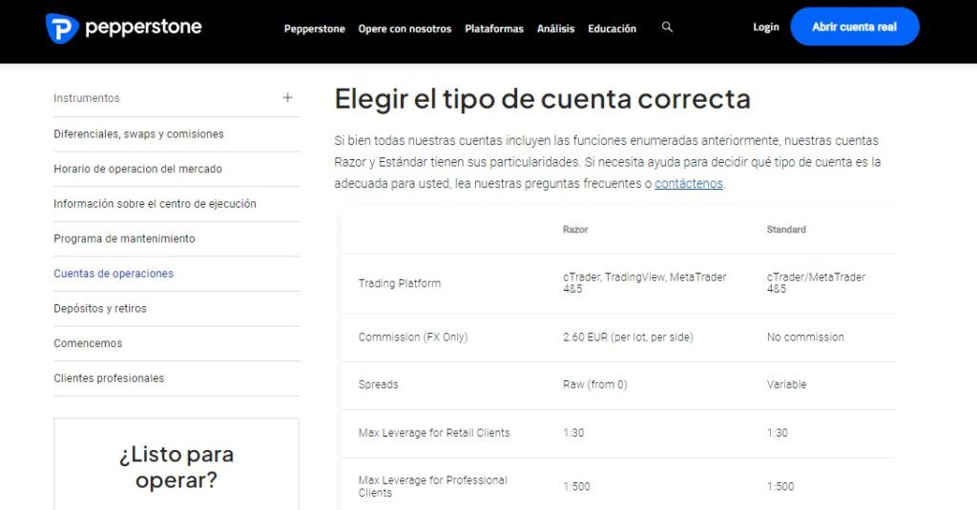
Task: Select Instrumentos in sidebar
Action: [87, 98]
